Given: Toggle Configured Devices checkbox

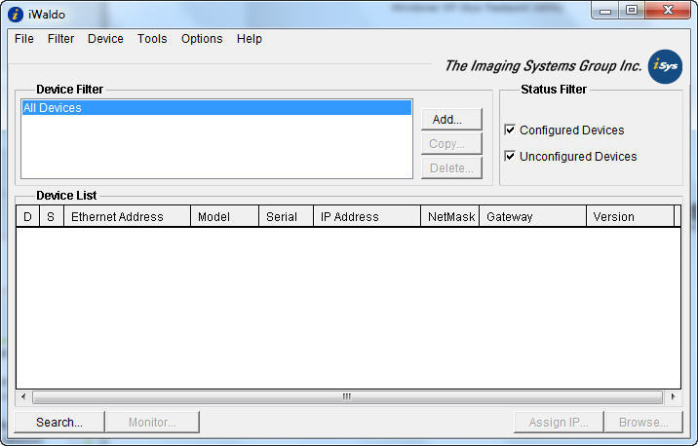Looking at the screenshot, I should tap(510, 130).
